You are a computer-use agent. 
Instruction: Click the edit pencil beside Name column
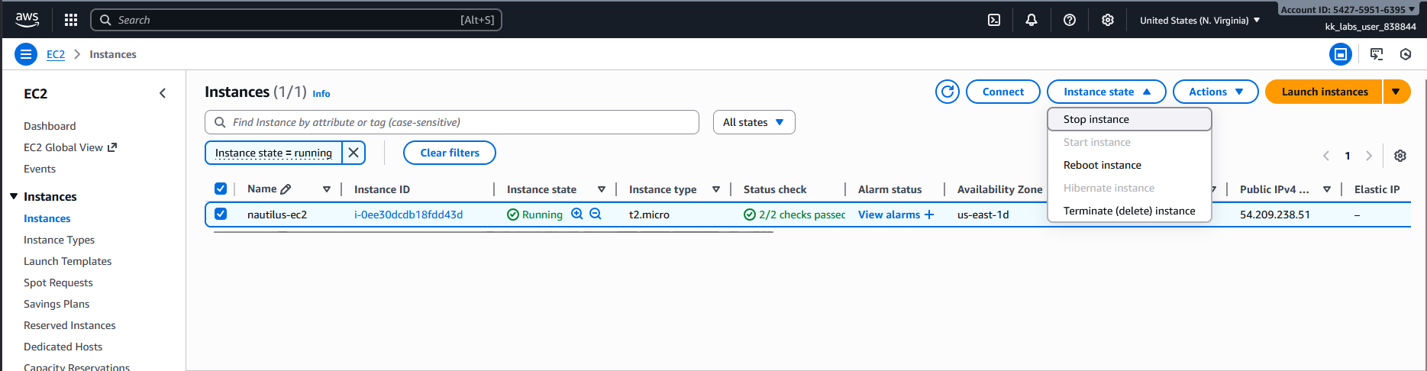point(286,189)
